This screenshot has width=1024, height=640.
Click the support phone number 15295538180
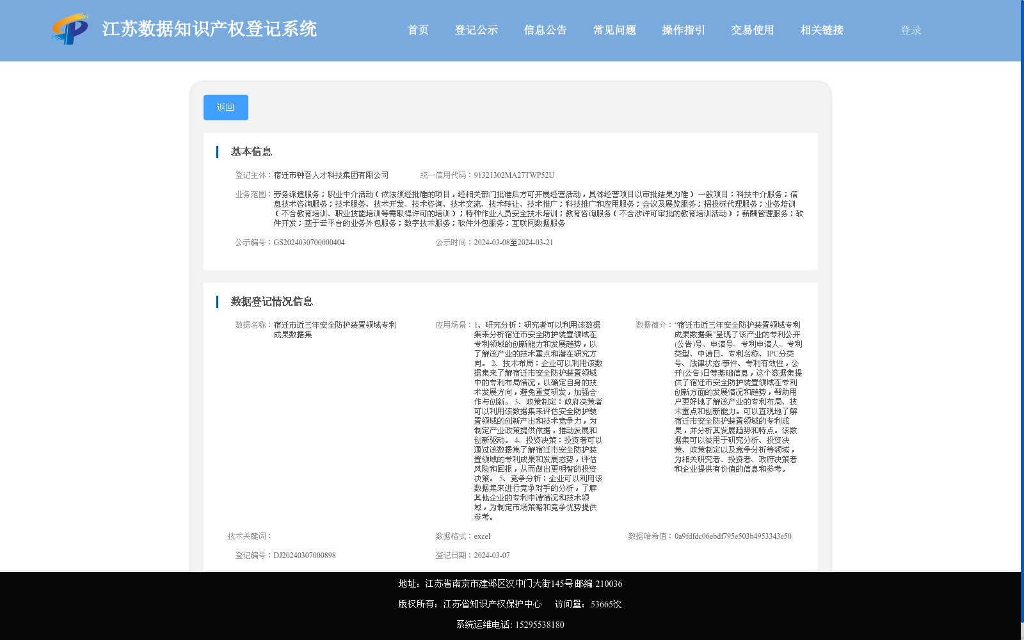(540, 625)
